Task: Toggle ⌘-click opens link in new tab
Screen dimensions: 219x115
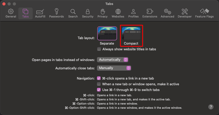Action: click(99, 78)
